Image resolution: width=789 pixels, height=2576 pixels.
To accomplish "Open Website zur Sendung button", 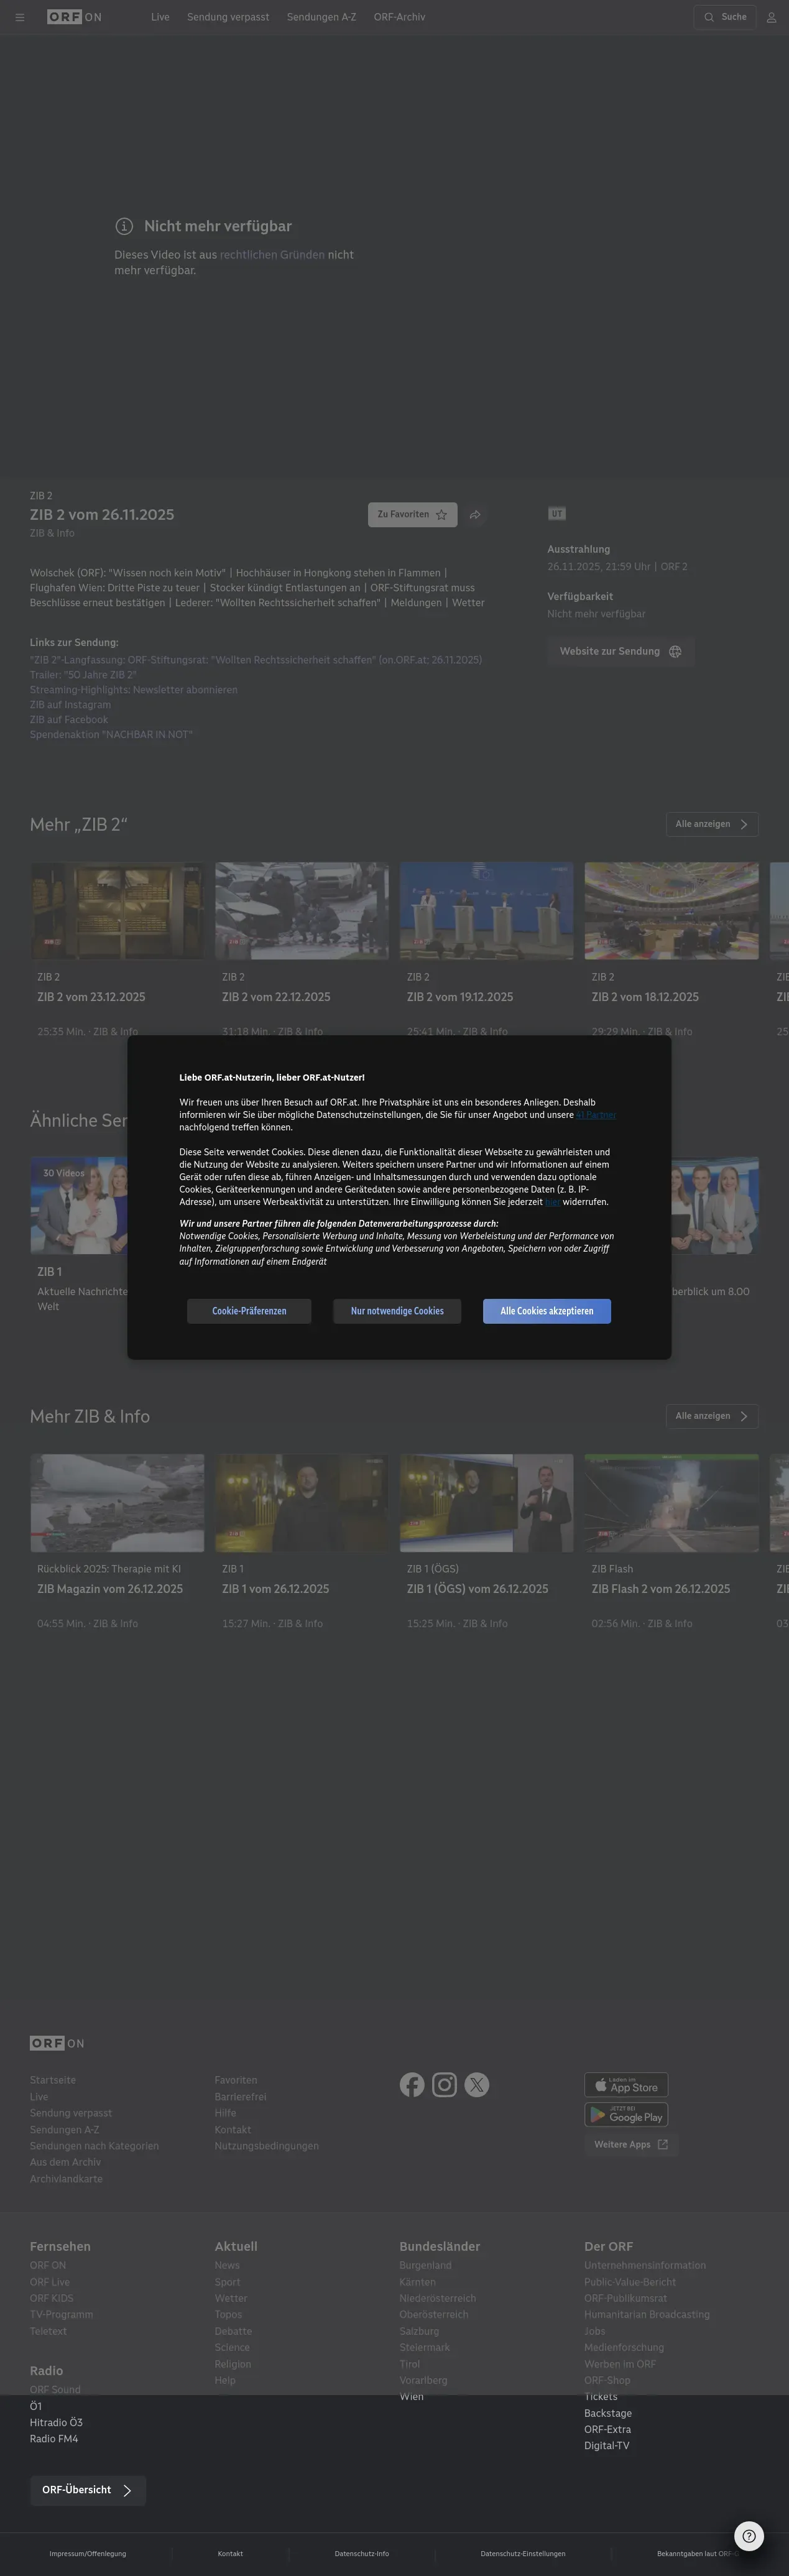I will click(x=620, y=652).
